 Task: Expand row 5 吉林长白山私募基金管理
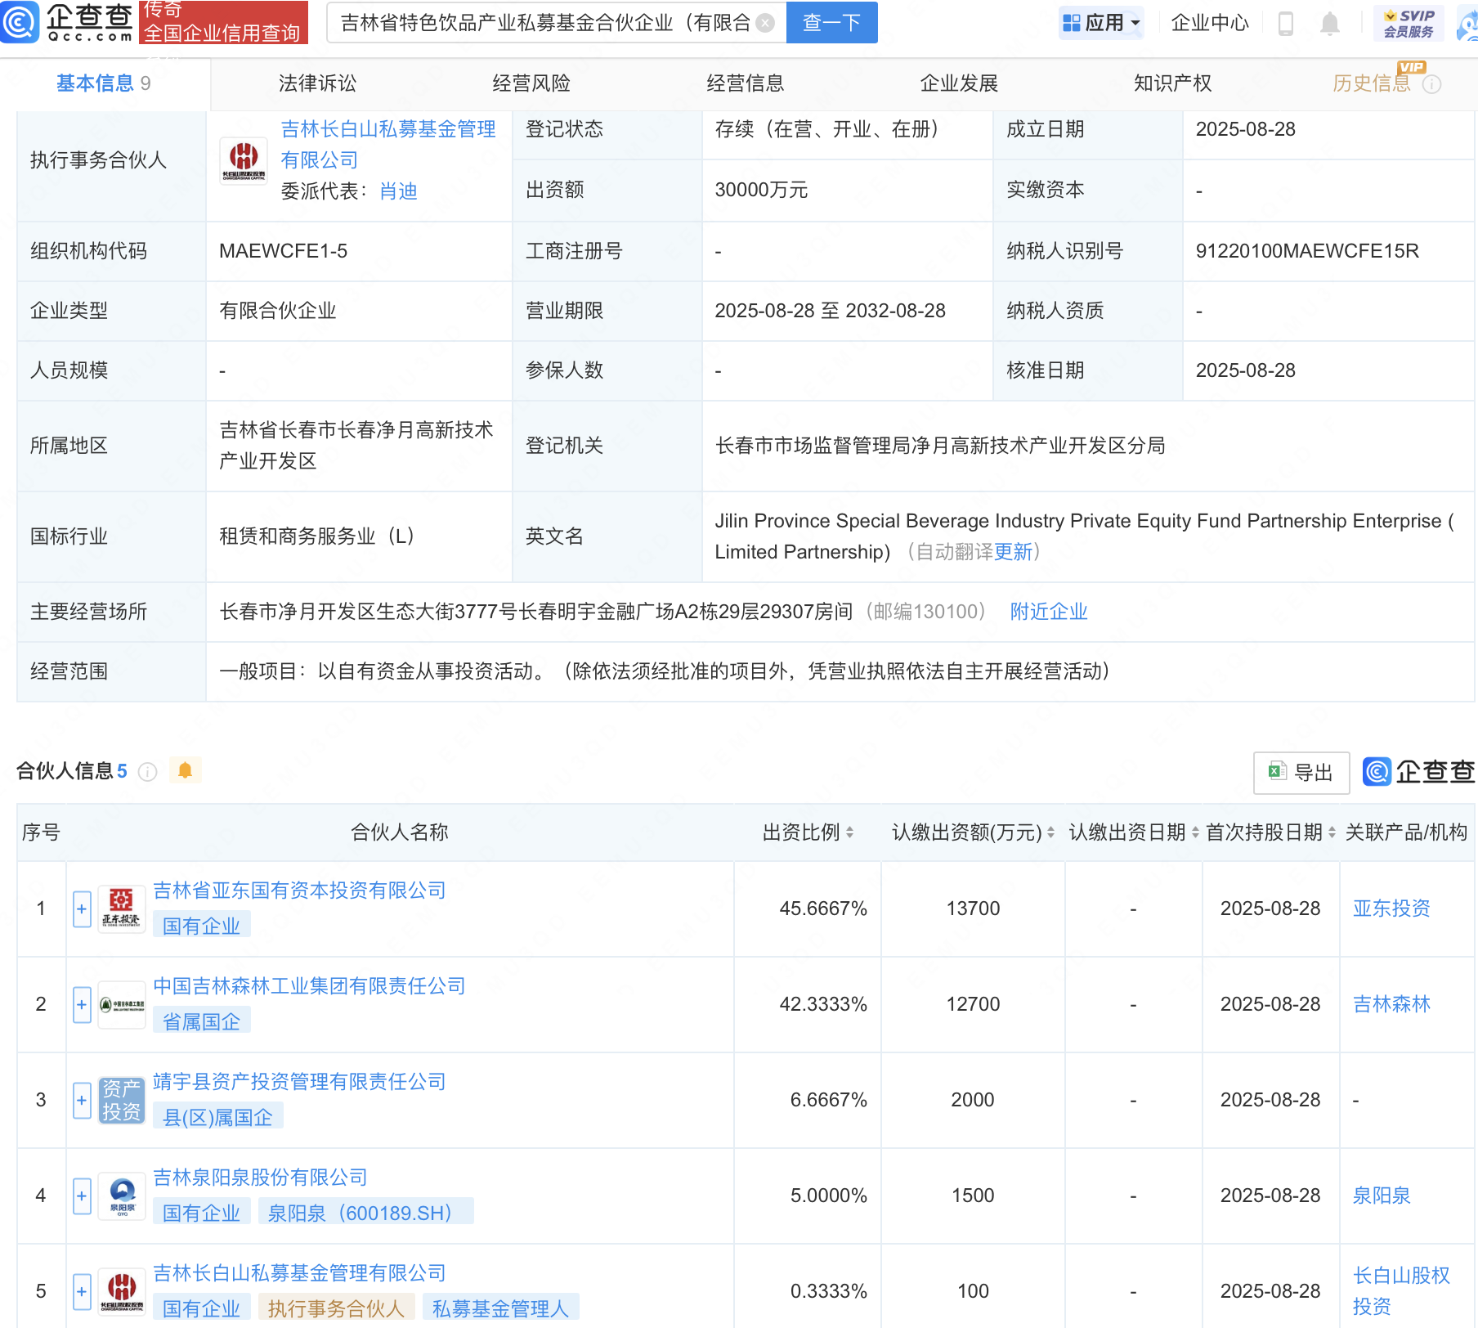(x=82, y=1292)
